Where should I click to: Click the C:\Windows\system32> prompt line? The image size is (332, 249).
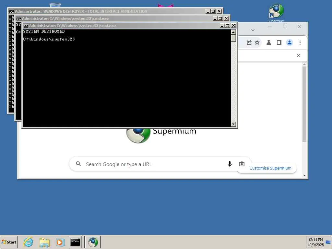[x=49, y=39]
